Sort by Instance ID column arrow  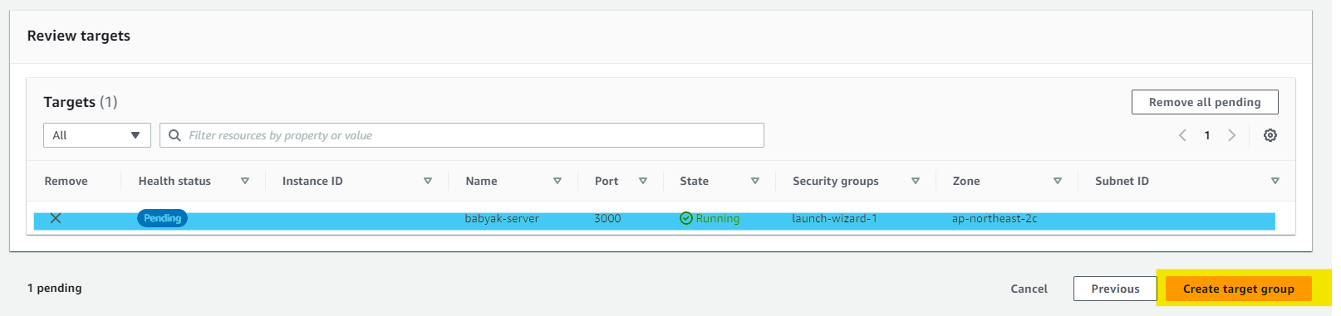(428, 181)
